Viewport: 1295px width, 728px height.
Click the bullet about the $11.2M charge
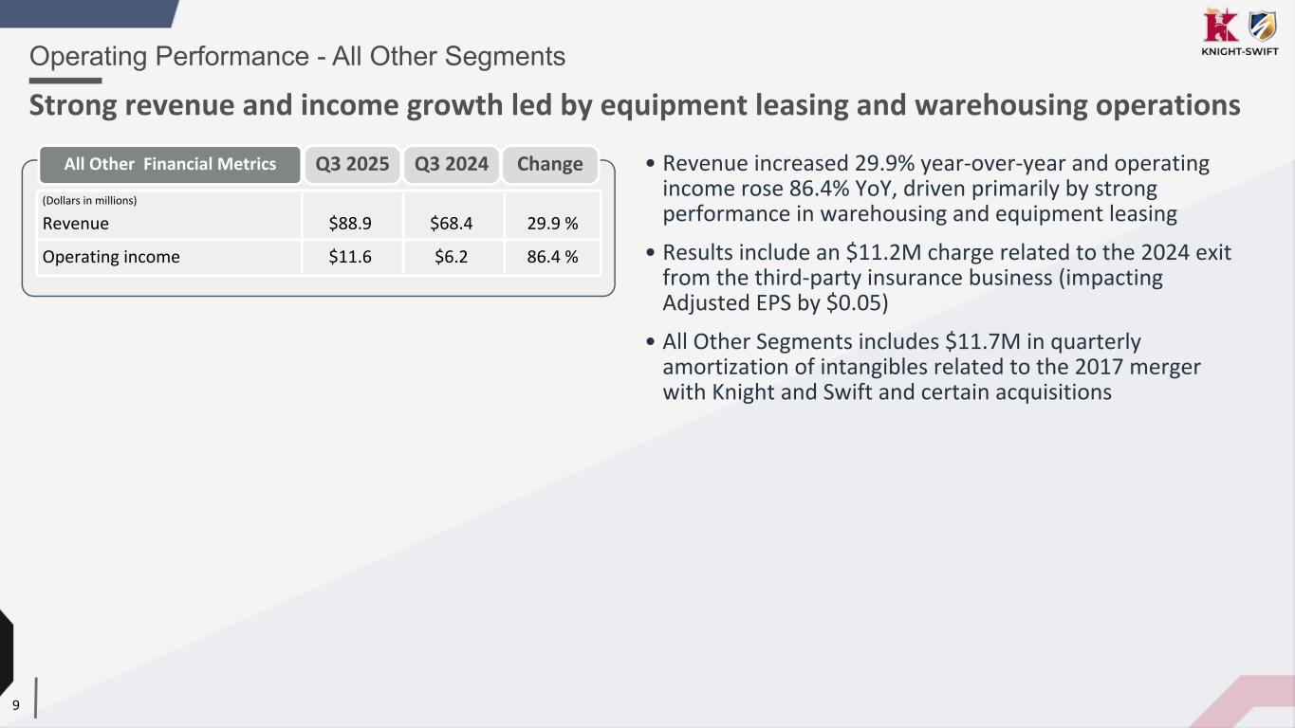pos(945,278)
